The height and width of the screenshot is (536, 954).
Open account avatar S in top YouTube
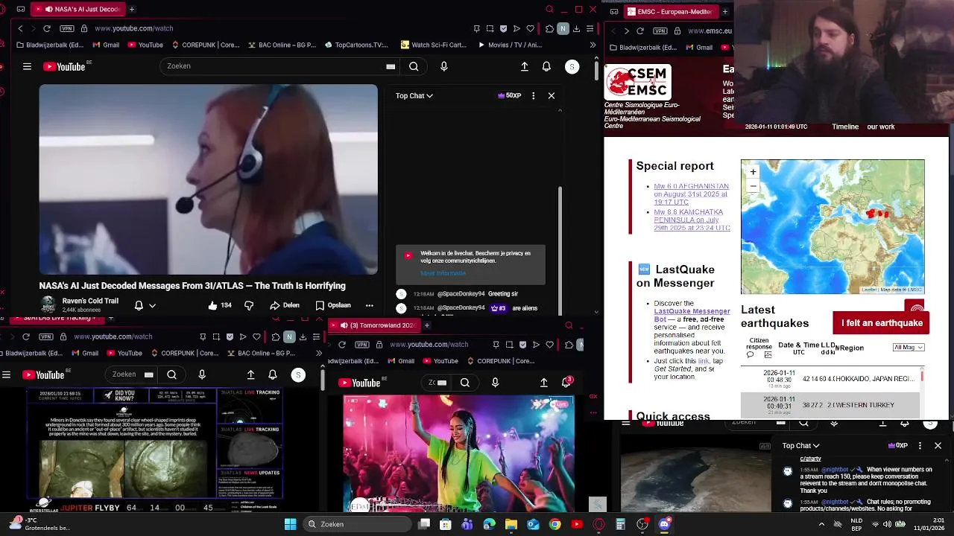(x=572, y=66)
